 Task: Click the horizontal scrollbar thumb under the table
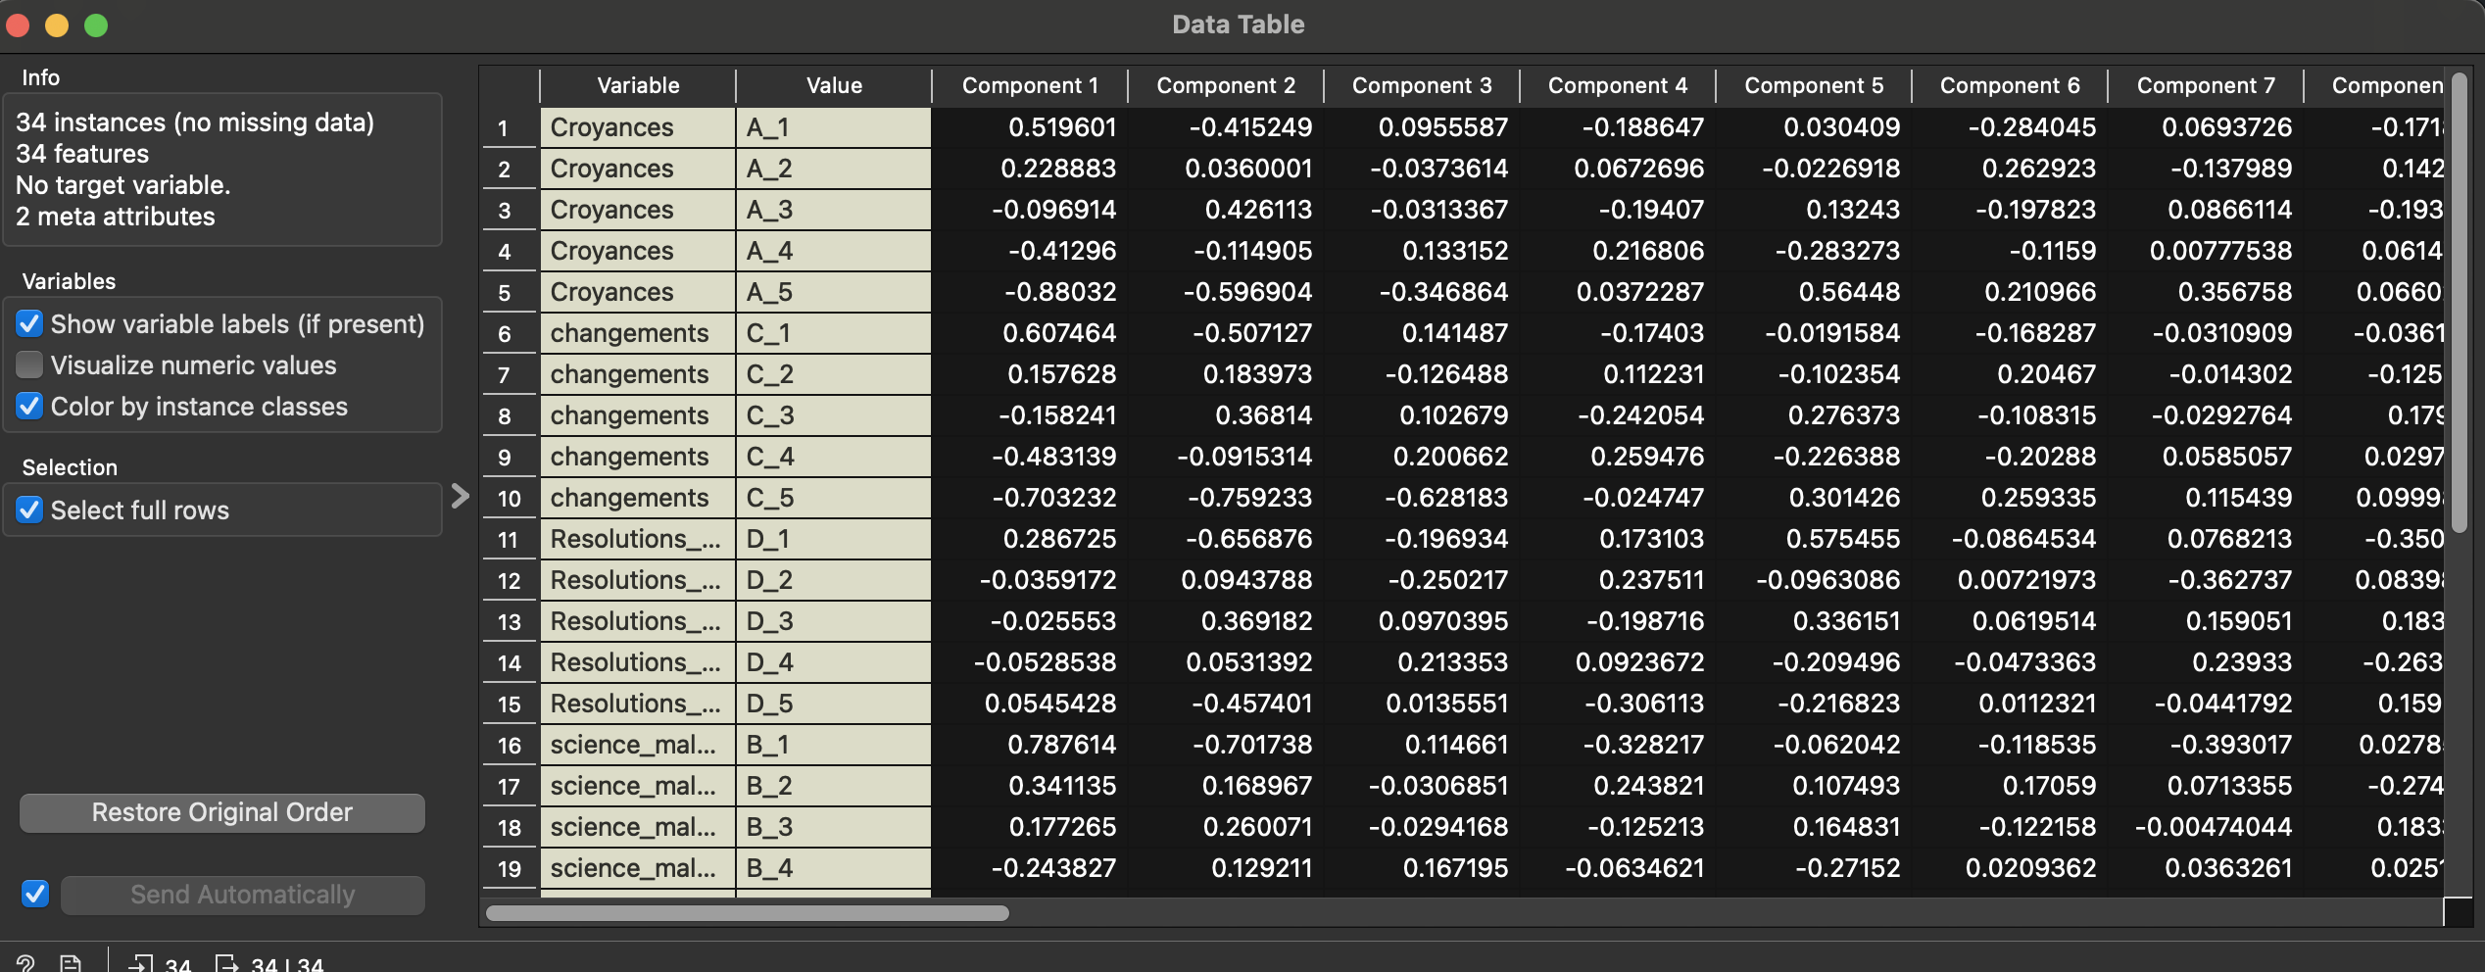pos(747,913)
